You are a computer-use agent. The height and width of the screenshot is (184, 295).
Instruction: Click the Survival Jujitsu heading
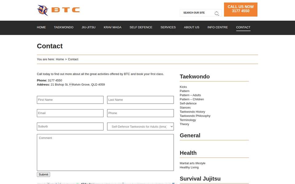(x=200, y=179)
